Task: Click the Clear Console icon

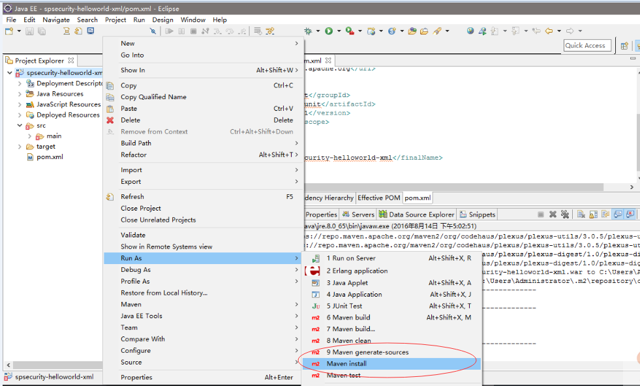Action: pos(581,215)
